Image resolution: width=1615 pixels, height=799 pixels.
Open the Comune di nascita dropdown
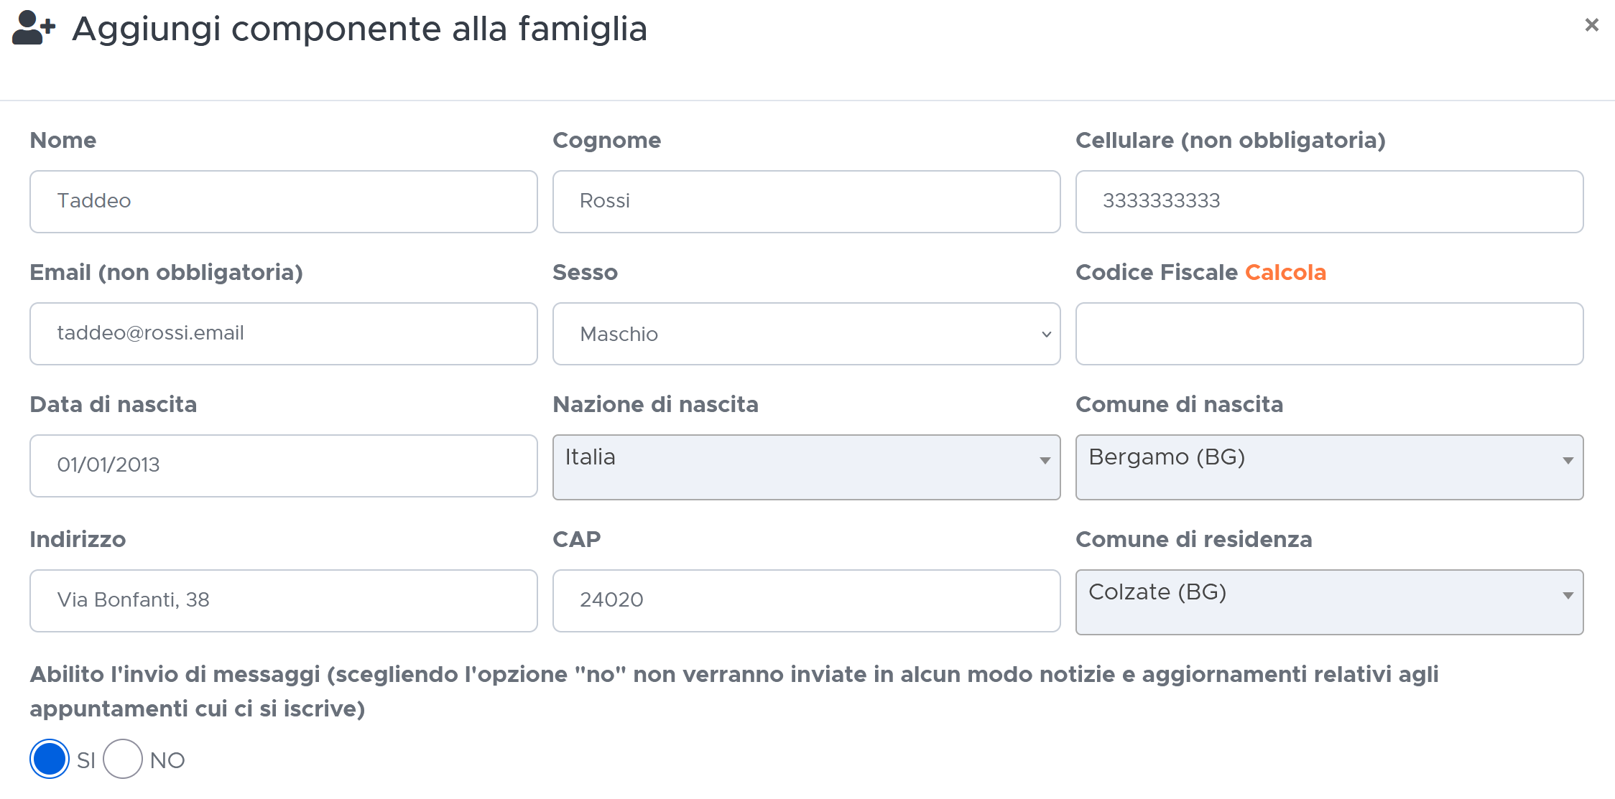pos(1329,467)
